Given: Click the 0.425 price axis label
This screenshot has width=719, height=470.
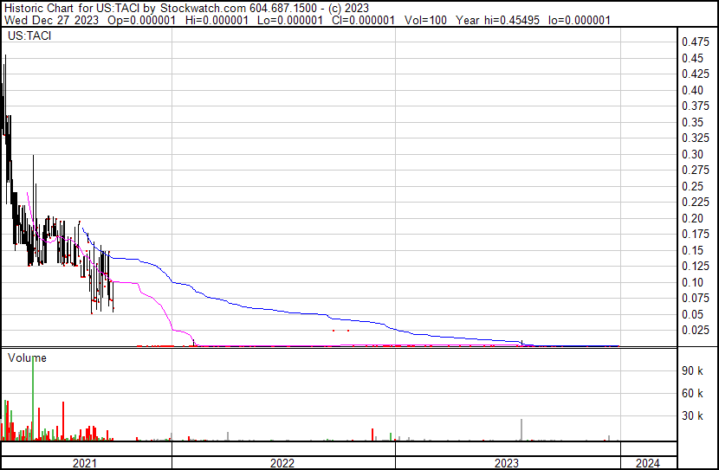Looking at the screenshot, I should 696,74.
